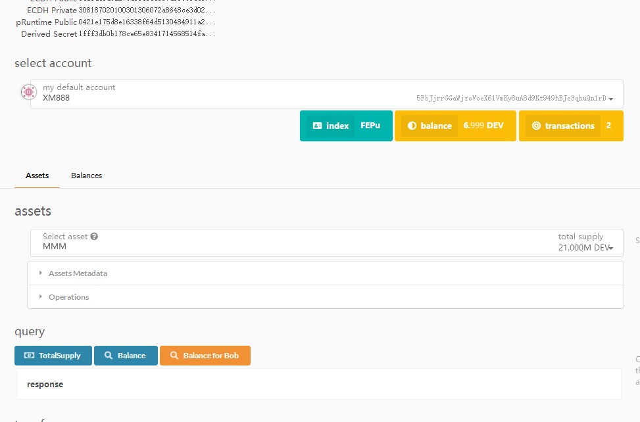The width and height of the screenshot is (640, 422).
Task: Click the XM888 account identicon
Action: click(x=28, y=93)
